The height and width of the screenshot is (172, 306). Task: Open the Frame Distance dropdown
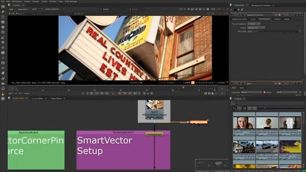click(254, 24)
